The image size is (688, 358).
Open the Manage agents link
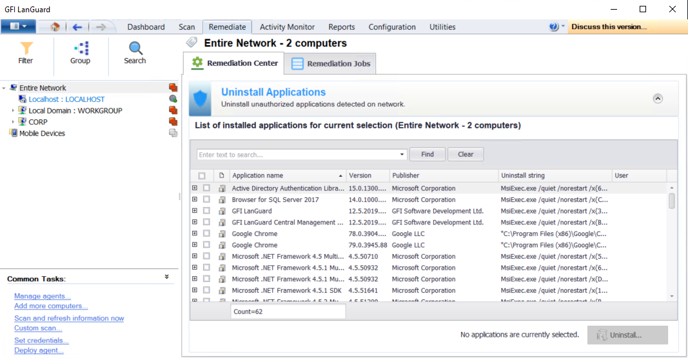[43, 296]
